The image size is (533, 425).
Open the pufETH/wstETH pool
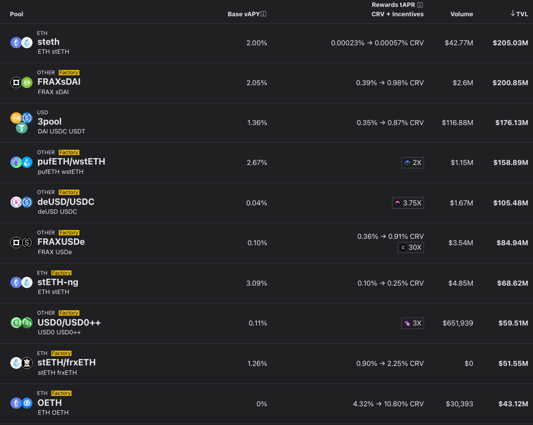click(x=71, y=162)
